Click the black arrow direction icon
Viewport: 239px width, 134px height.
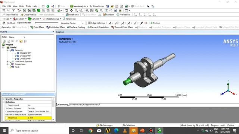pyautogui.click(x=142, y=23)
